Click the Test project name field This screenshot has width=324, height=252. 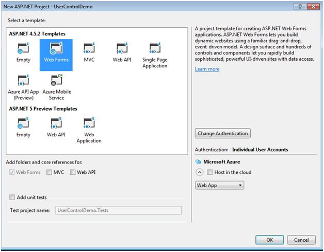click(x=118, y=210)
